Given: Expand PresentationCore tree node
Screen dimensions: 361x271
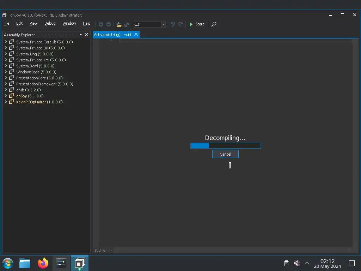Looking at the screenshot, I should coord(6,78).
